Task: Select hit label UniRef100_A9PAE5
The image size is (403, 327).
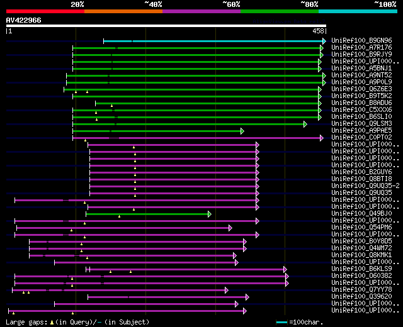Action: coord(361,131)
